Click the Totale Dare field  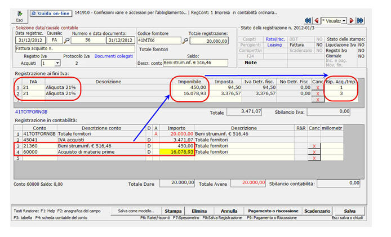(x=177, y=183)
